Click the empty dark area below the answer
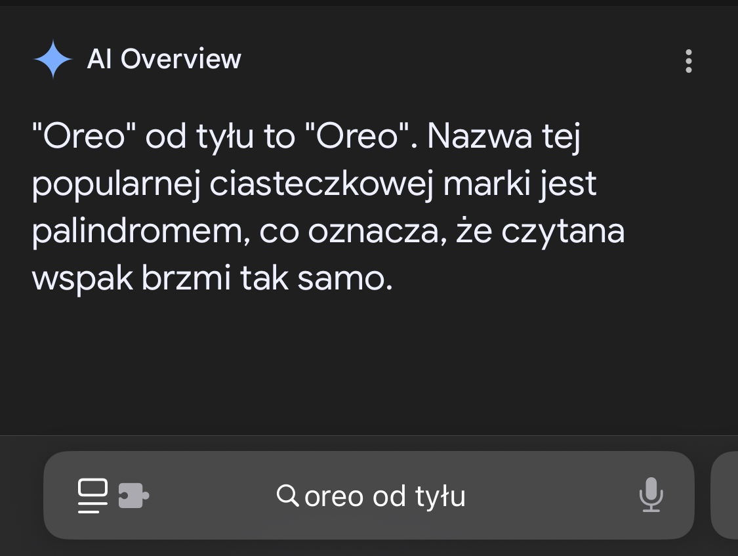Viewport: 738px width, 556px height. pos(367,368)
